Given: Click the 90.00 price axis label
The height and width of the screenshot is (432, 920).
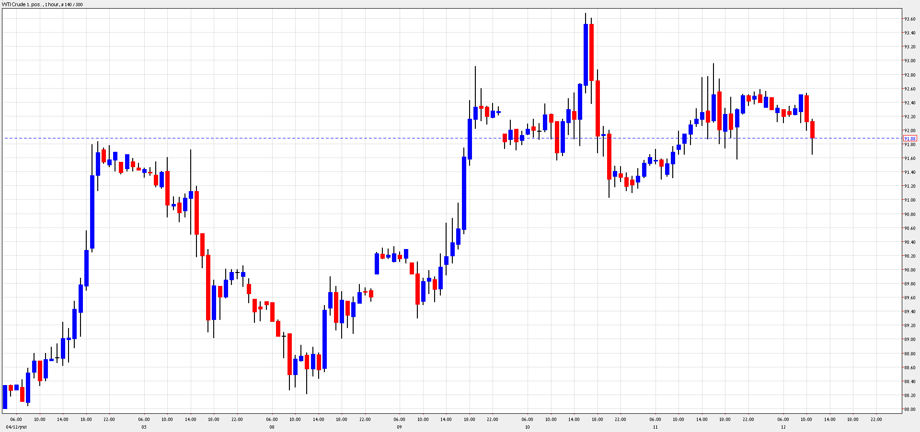Looking at the screenshot, I should 909,270.
